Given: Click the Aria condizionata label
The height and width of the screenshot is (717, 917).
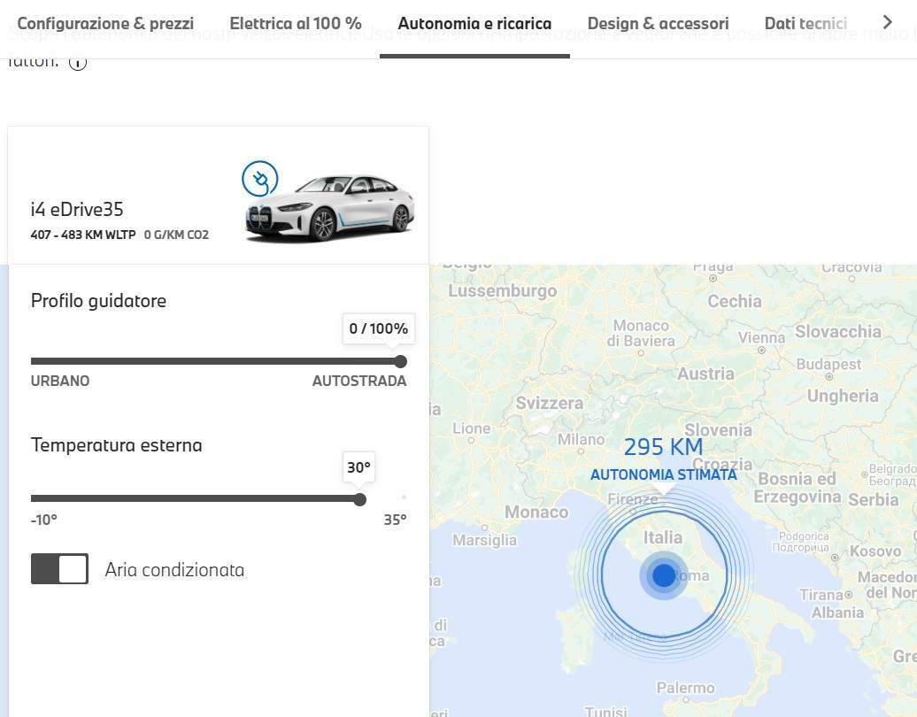Looking at the screenshot, I should (175, 570).
